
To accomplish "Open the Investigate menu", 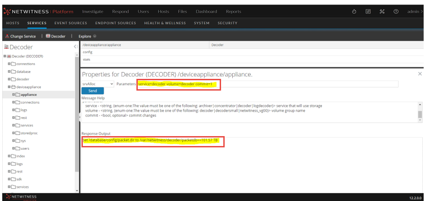I will coord(92,11).
